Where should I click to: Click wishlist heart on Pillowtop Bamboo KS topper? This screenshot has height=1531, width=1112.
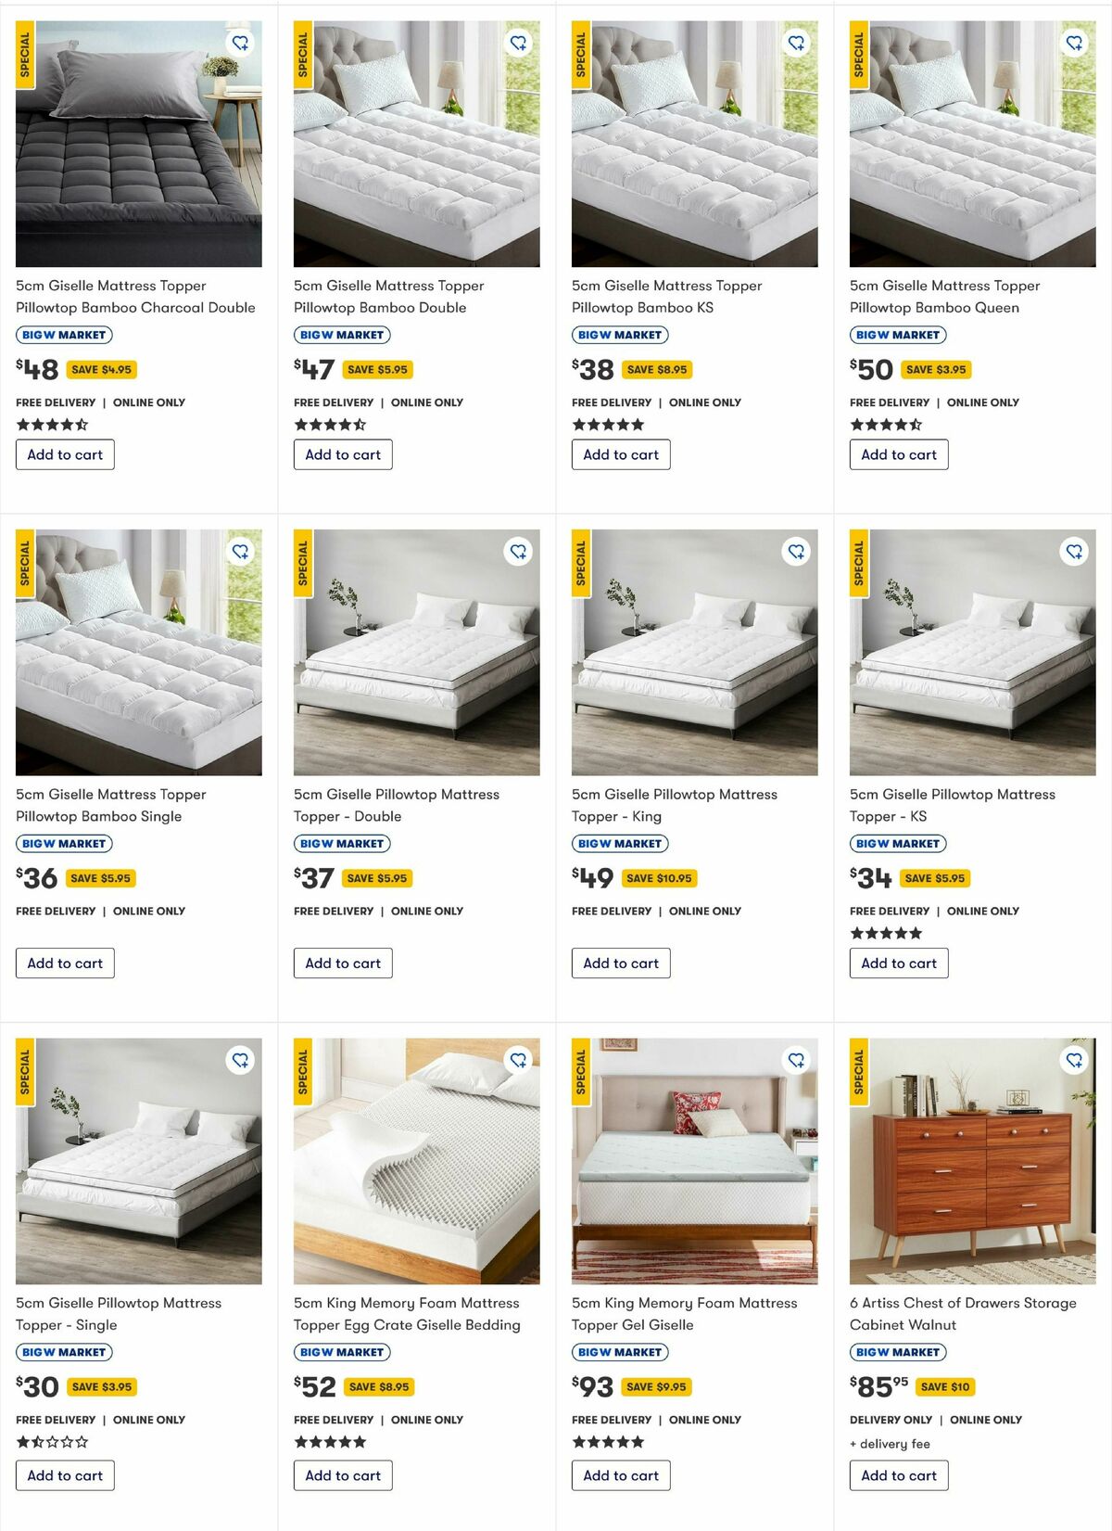pyautogui.click(x=796, y=43)
